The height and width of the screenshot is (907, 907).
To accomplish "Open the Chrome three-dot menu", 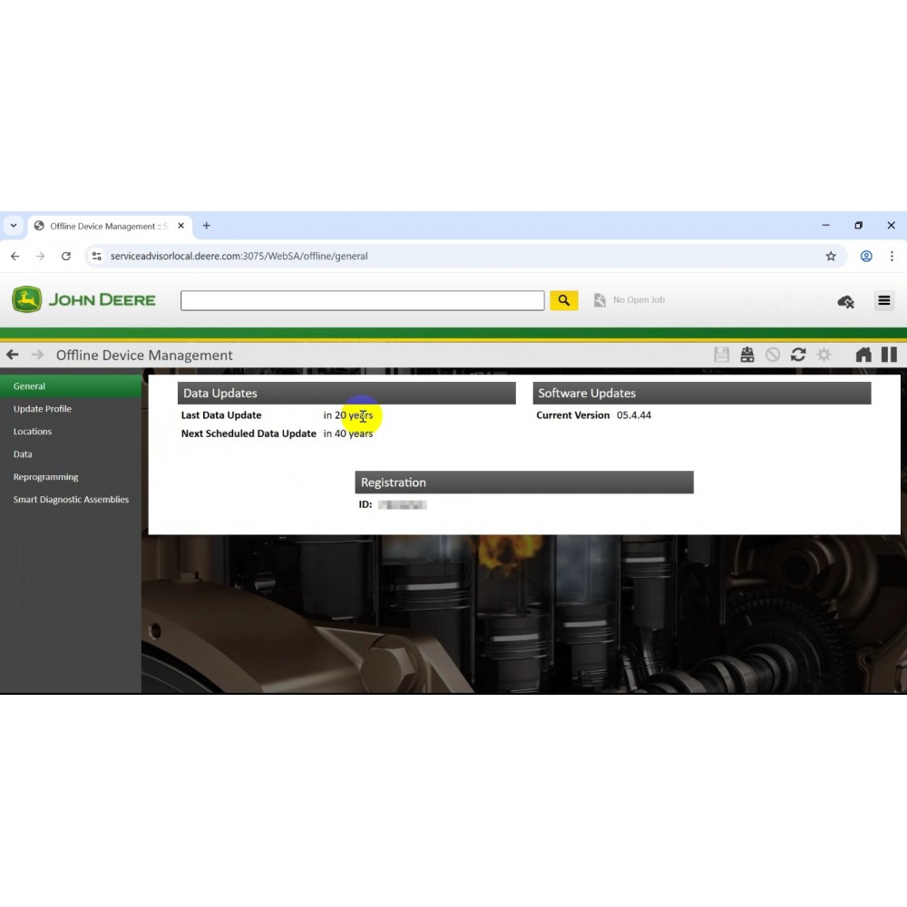I will click(x=892, y=257).
